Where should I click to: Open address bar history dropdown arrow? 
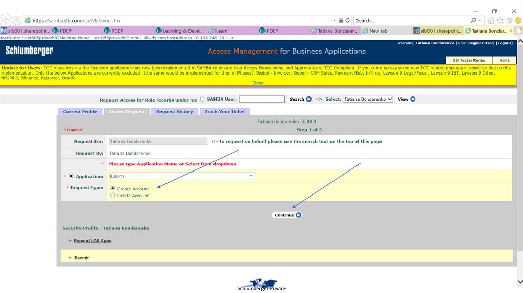click(335, 20)
